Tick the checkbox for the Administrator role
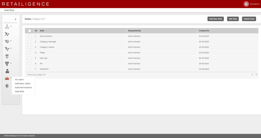This screenshot has width=261, height=138. [x=30, y=36]
